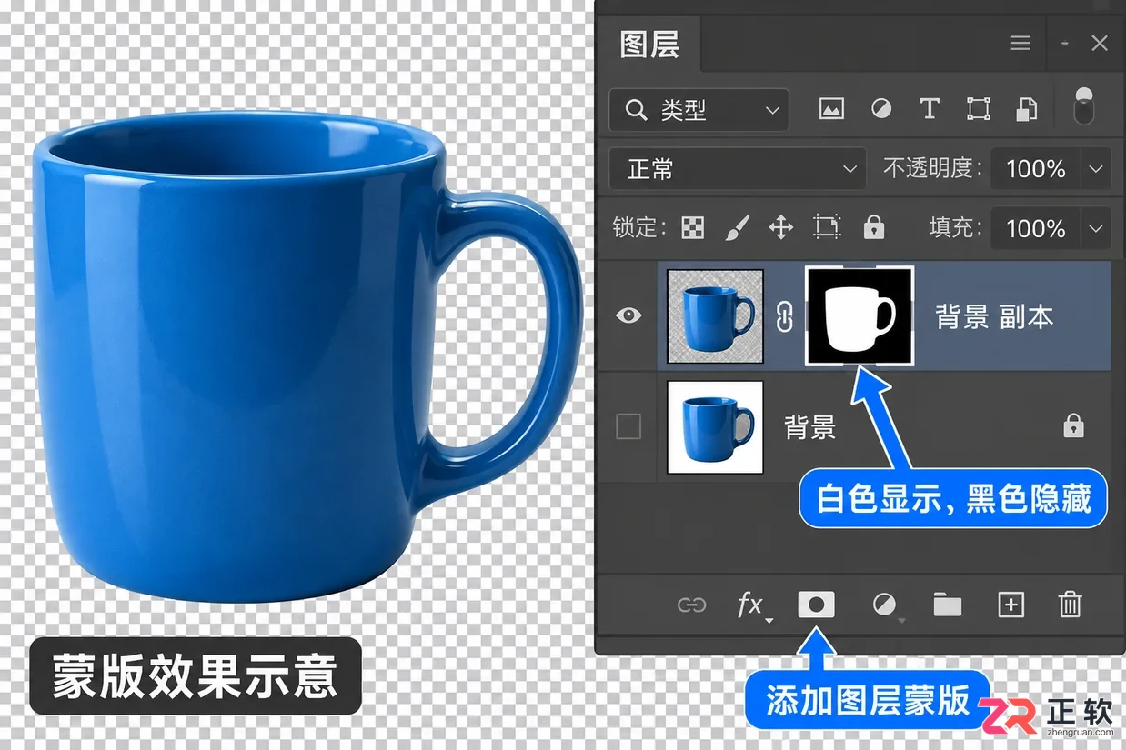The image size is (1126, 750).
Task: Unlink mask from 背景 副本 layer
Action: pyautogui.click(x=784, y=316)
